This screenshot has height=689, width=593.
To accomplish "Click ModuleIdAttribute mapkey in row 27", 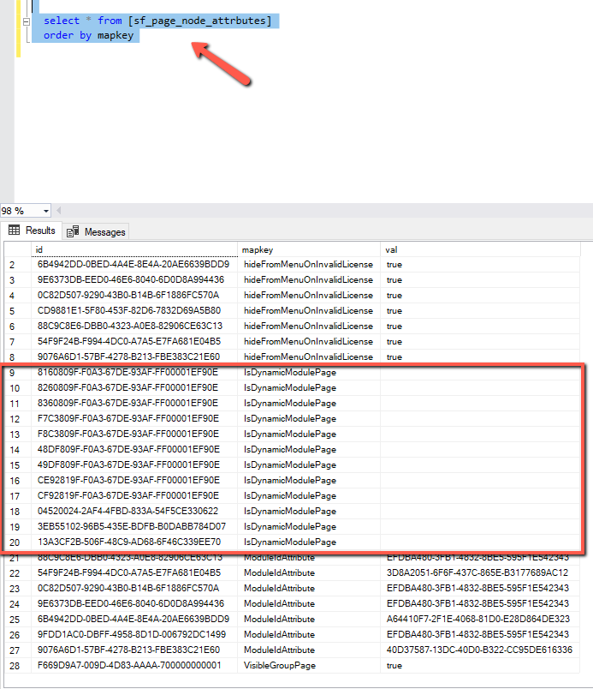I will point(309,650).
